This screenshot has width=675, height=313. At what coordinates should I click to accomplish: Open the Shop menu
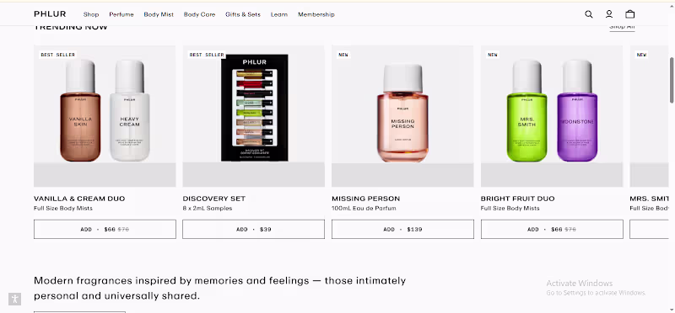91,14
